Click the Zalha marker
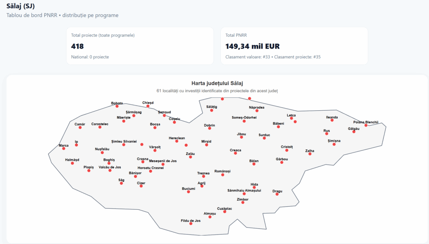The height and width of the screenshot is (244, 429). click(x=310, y=154)
